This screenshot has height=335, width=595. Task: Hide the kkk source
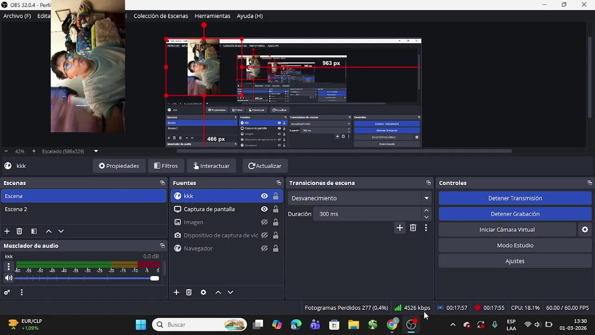264,196
